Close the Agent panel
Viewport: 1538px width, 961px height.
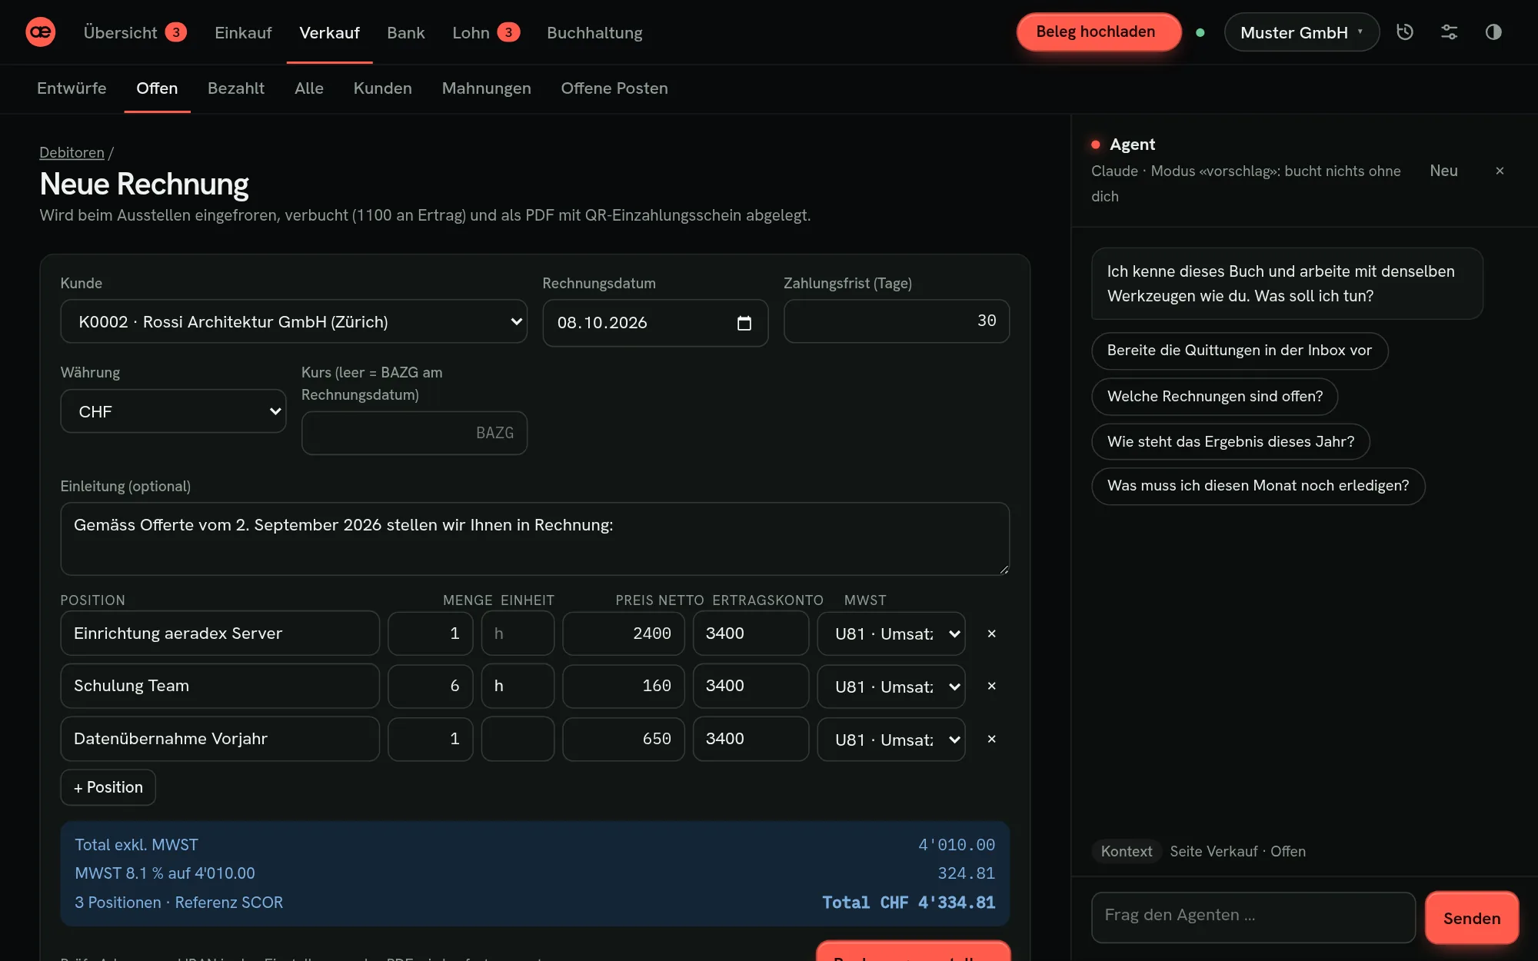(1500, 171)
